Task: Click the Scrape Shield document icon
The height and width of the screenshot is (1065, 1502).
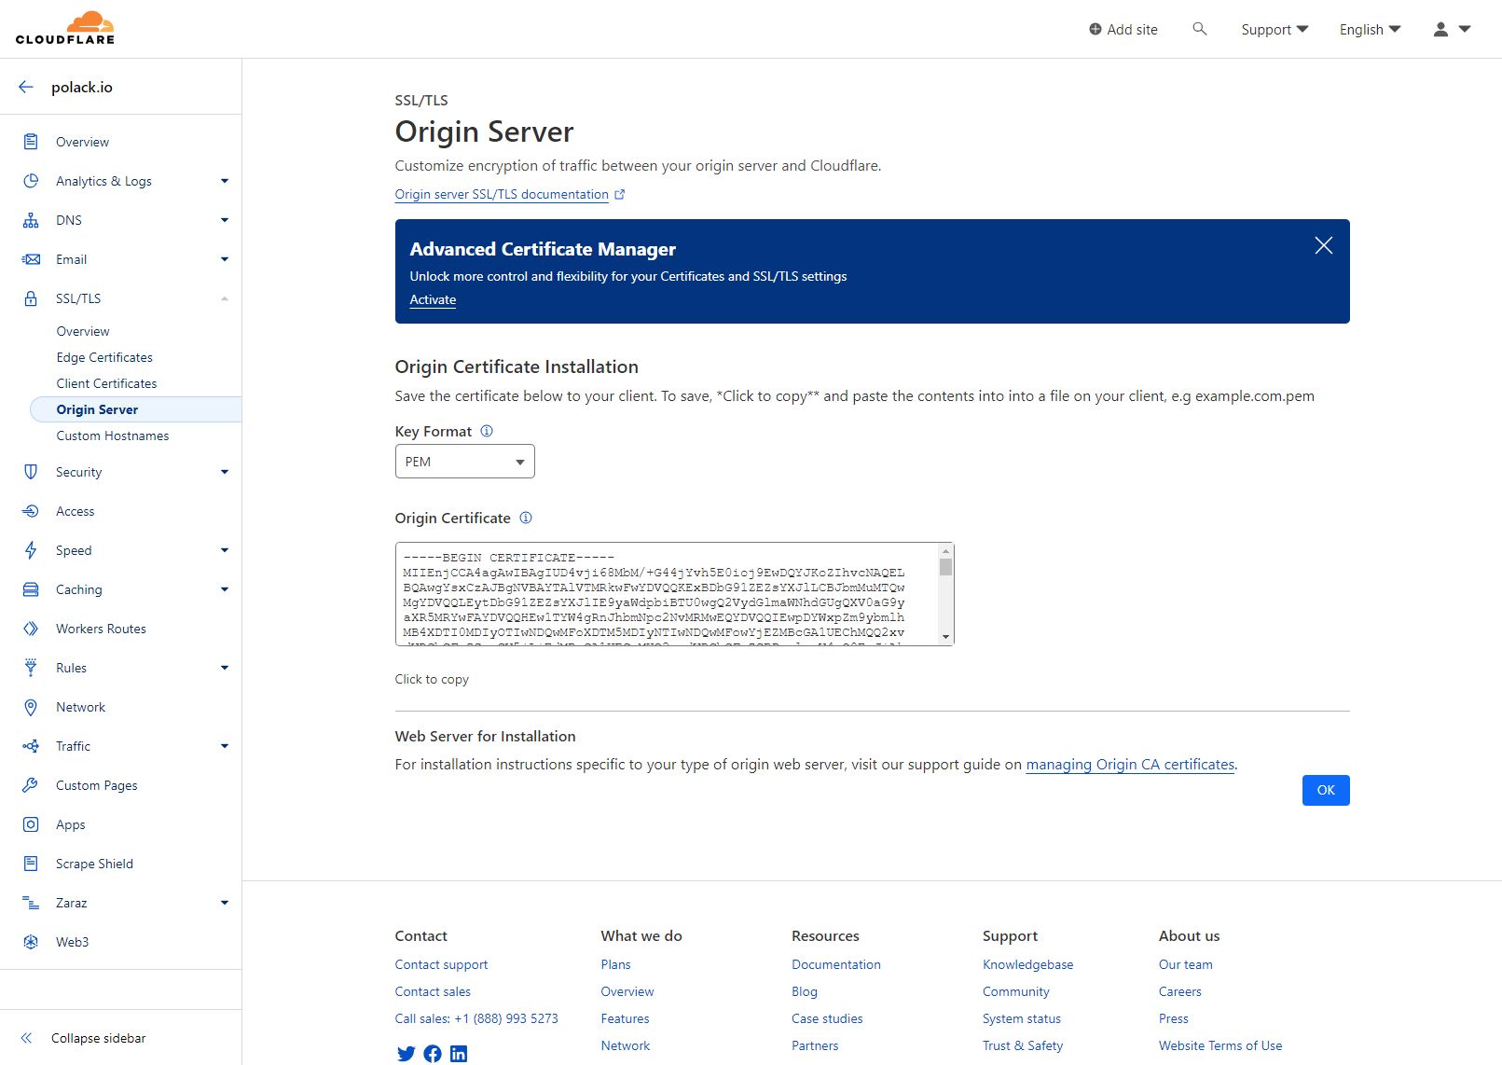Action: point(31,864)
